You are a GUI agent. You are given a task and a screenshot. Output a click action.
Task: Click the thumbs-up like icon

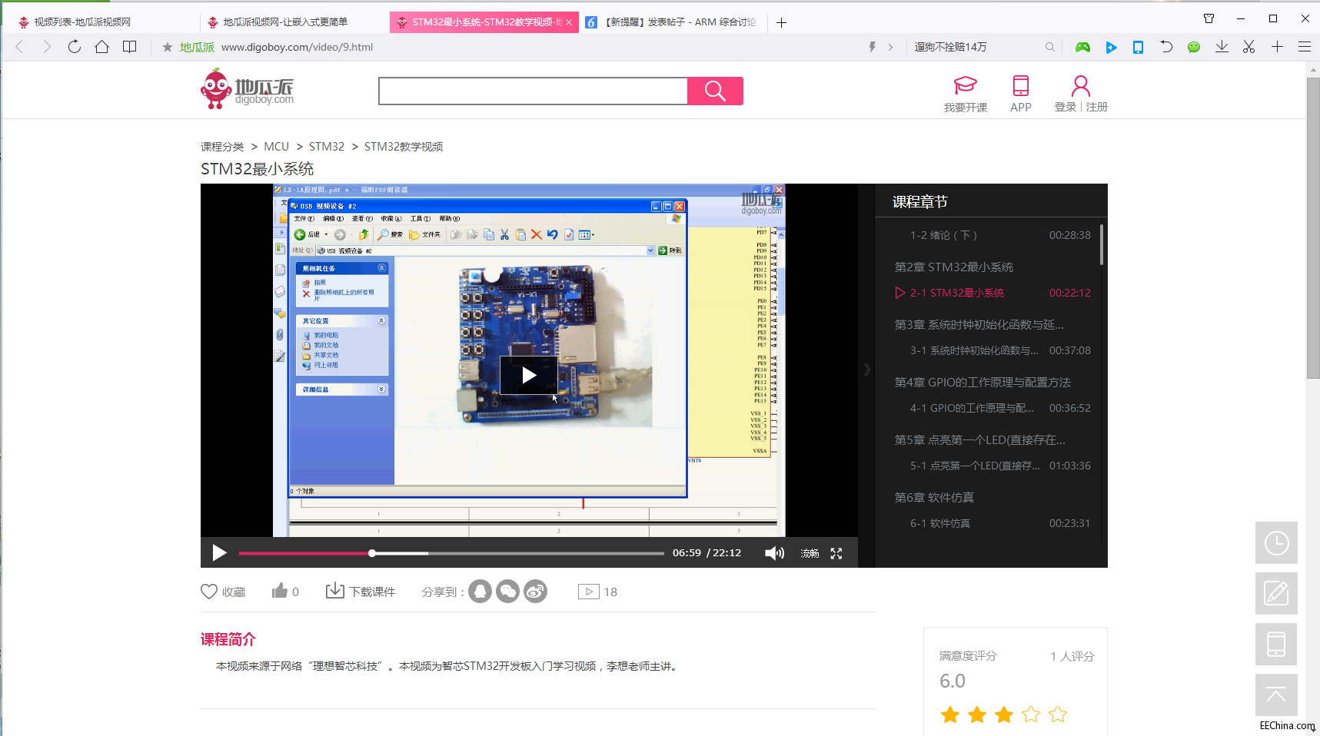(x=280, y=591)
